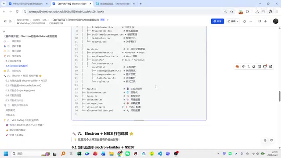
Task: Click the browser forward arrow
Action: (x=11, y=11)
